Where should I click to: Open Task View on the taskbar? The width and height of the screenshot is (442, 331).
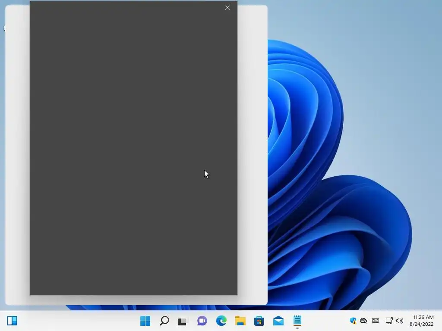point(183,321)
